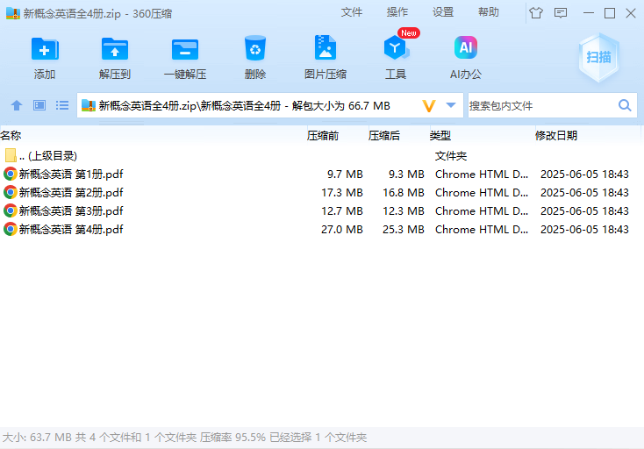644x449 pixels.
Task: Click the 12.7 MB size cell
Action: (342, 211)
